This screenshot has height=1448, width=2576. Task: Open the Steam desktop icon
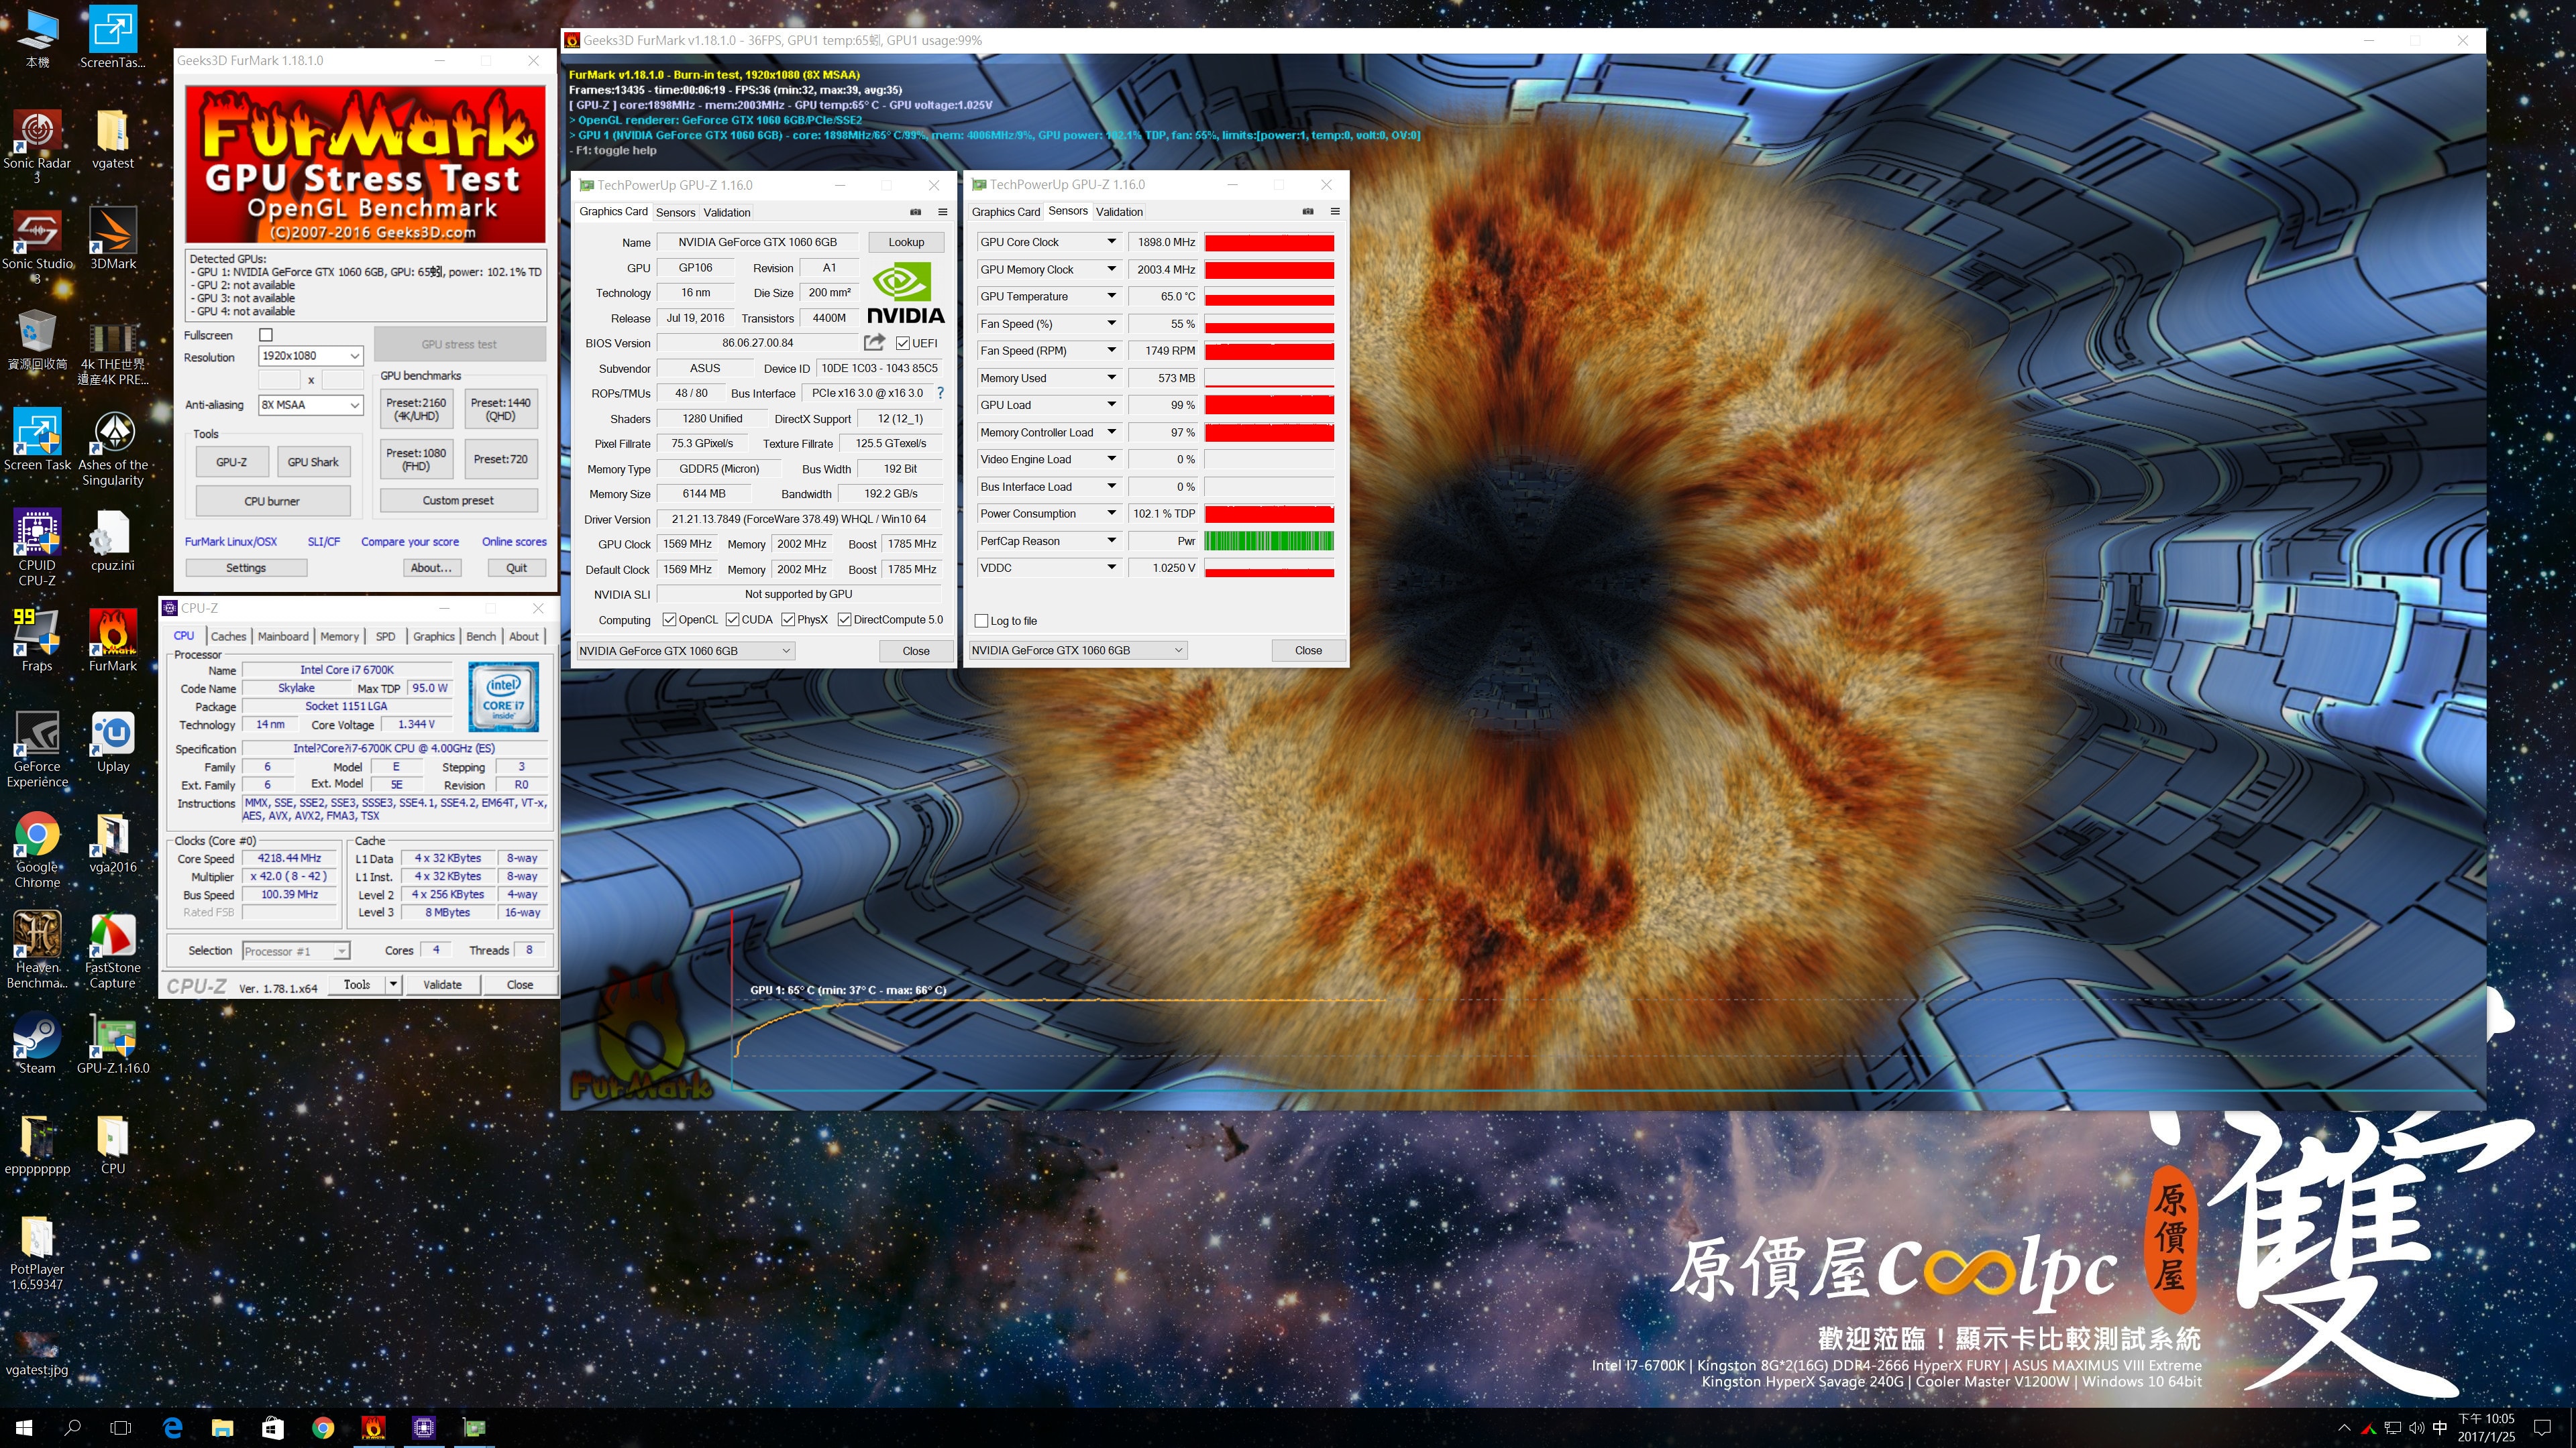click(37, 1043)
